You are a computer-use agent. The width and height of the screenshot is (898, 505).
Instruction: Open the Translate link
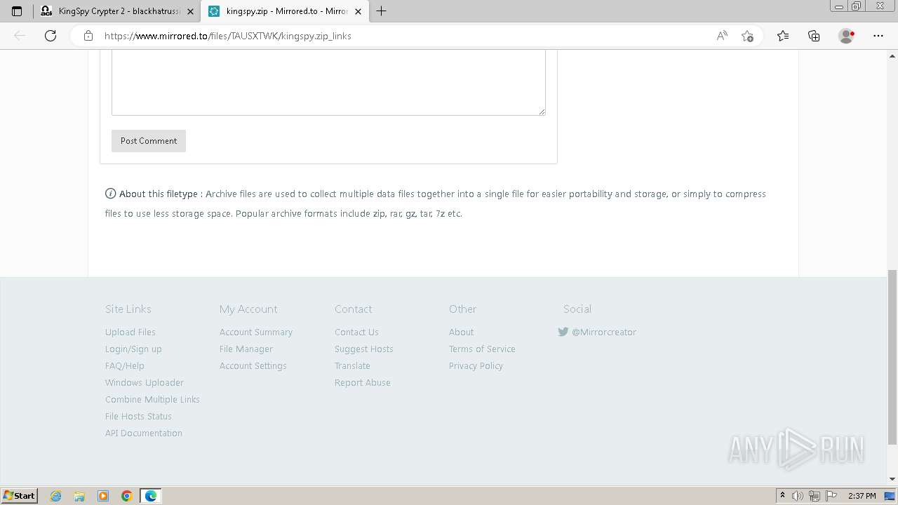(352, 365)
